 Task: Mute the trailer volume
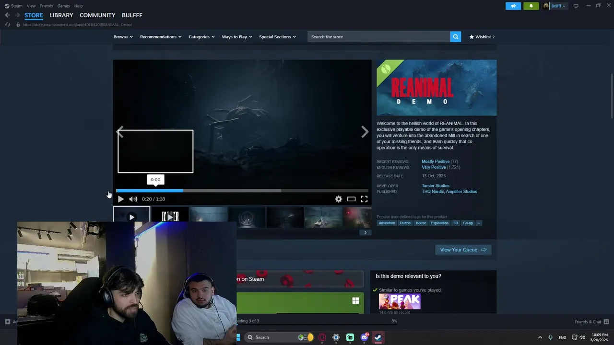pyautogui.click(x=133, y=199)
